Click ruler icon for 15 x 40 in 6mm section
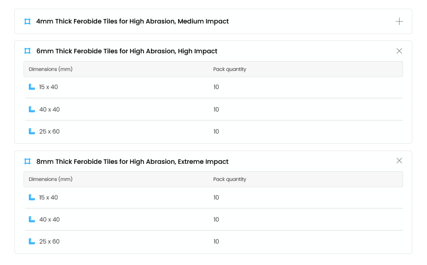This screenshot has height=265, width=427. tap(32, 87)
